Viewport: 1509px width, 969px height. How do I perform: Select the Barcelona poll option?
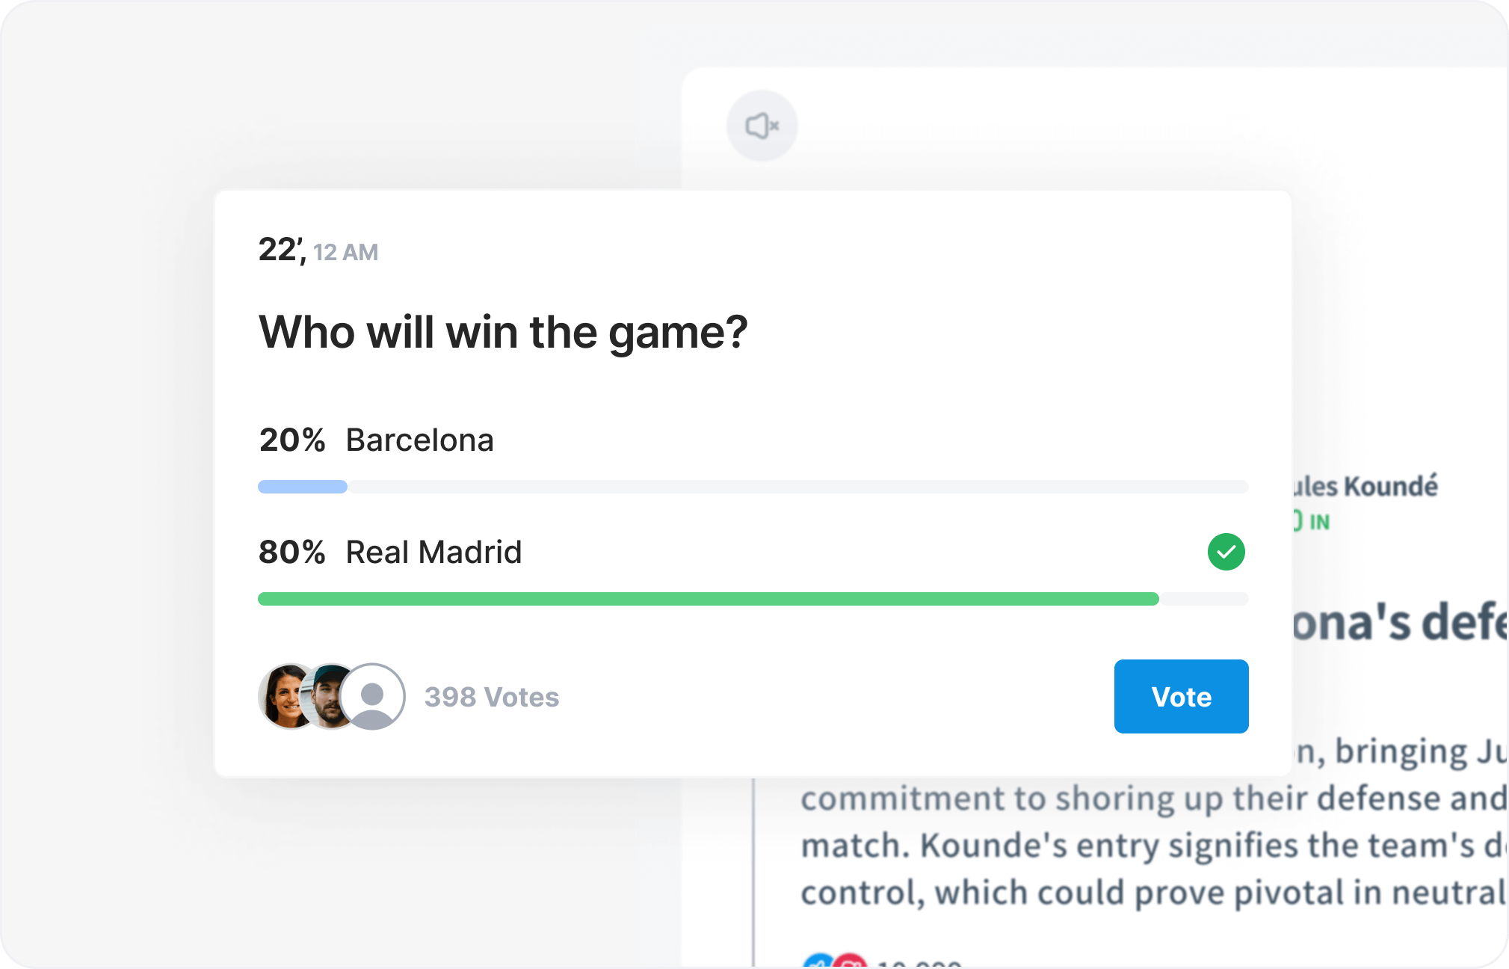coord(753,457)
